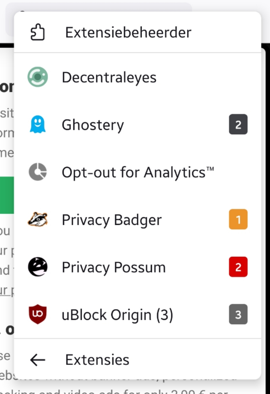Click the back arrow beside Extensies
Screen dimensions: 270x394
[38, 360]
